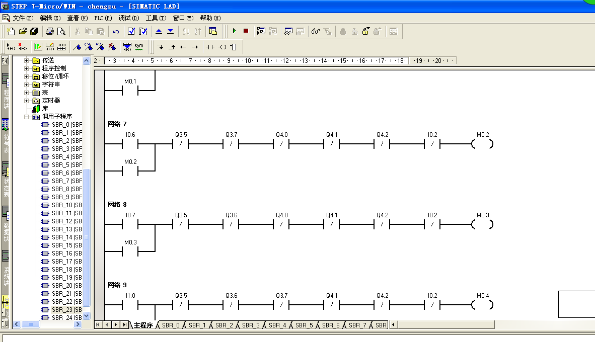The height and width of the screenshot is (342, 595).
Task: Insert network icon with black arrow
Action: [x=11, y=47]
